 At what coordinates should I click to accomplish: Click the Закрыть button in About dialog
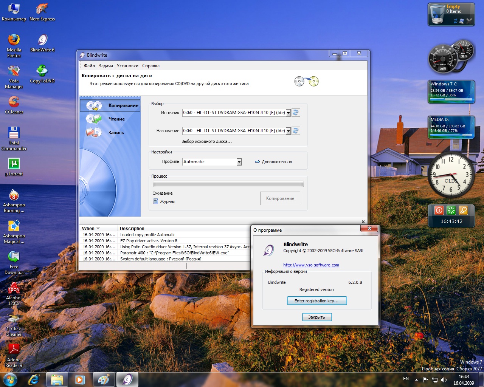click(x=317, y=317)
